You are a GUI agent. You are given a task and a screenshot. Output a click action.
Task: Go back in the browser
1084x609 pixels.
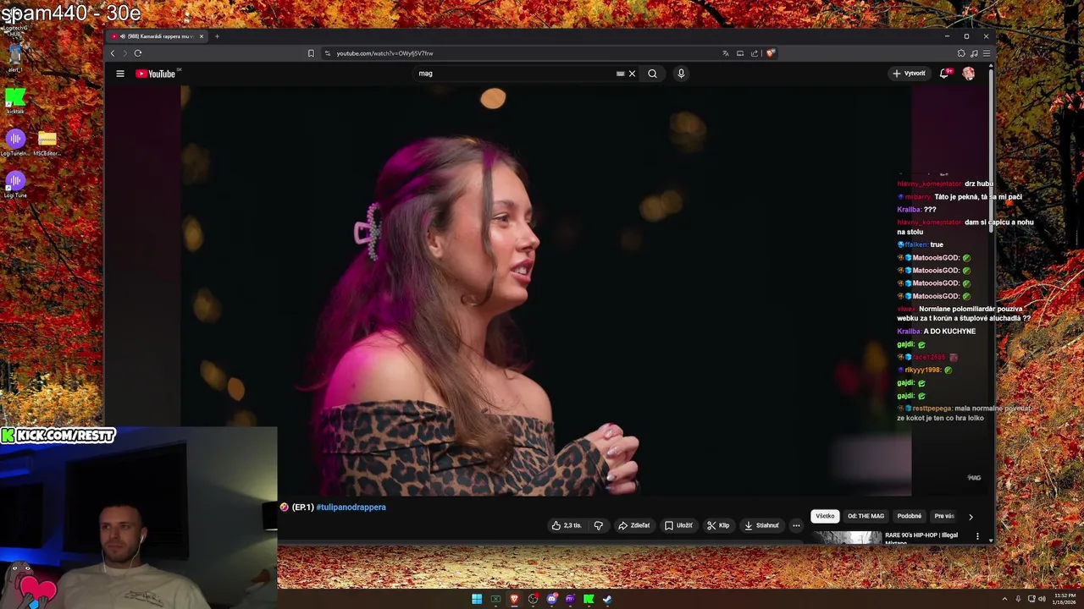pyautogui.click(x=113, y=53)
